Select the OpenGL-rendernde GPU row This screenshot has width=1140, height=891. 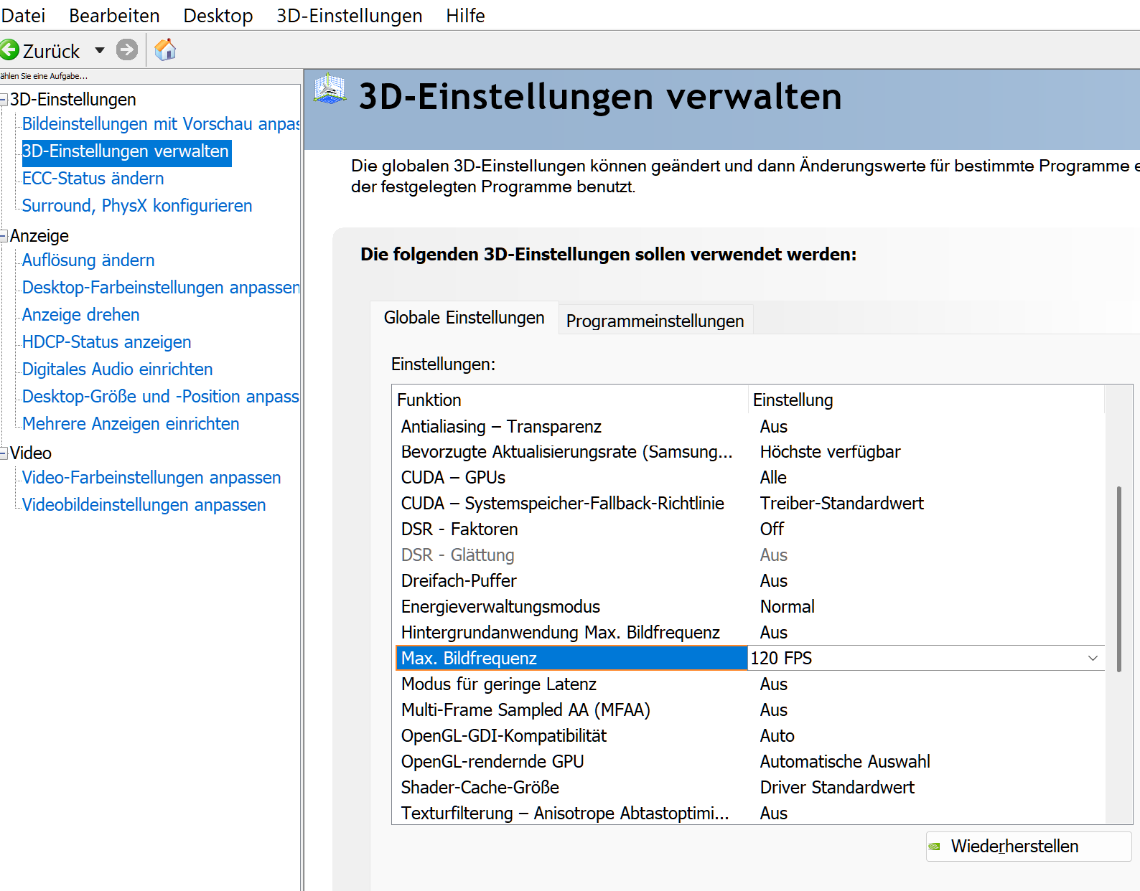[x=749, y=762]
